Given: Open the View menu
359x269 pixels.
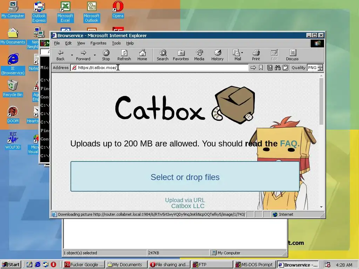Looking at the screenshot, I should 81,43.
